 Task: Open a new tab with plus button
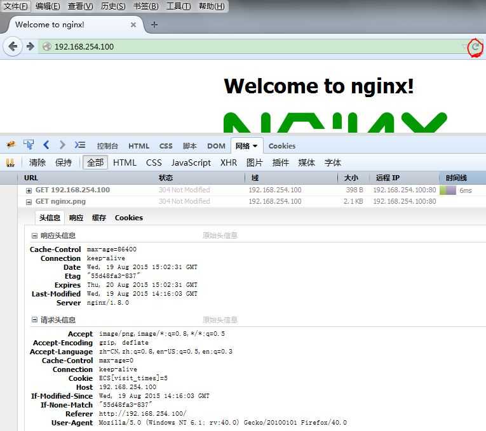(x=154, y=25)
